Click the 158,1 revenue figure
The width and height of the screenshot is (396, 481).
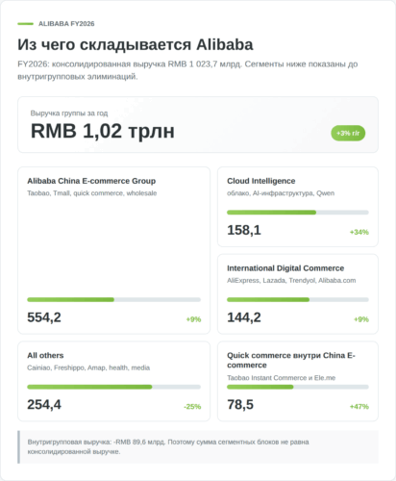pyautogui.click(x=244, y=230)
